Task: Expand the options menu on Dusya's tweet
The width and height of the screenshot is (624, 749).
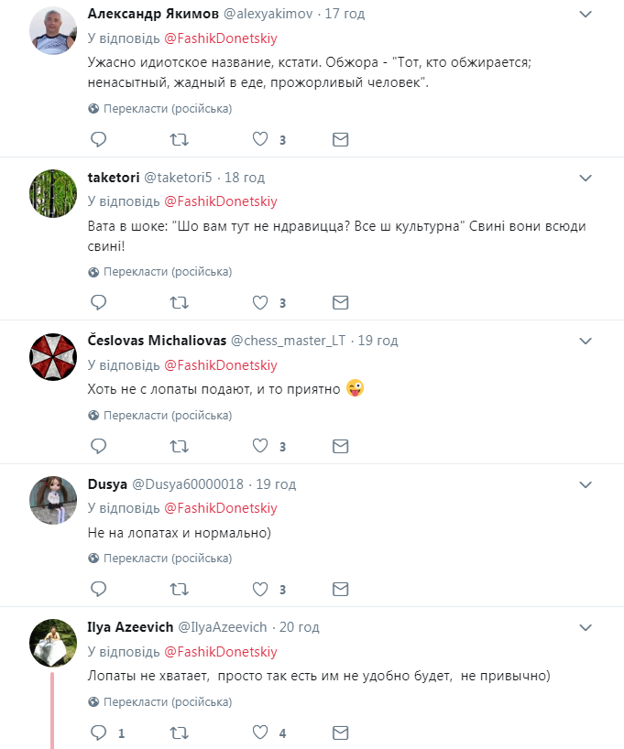Action: 586,483
